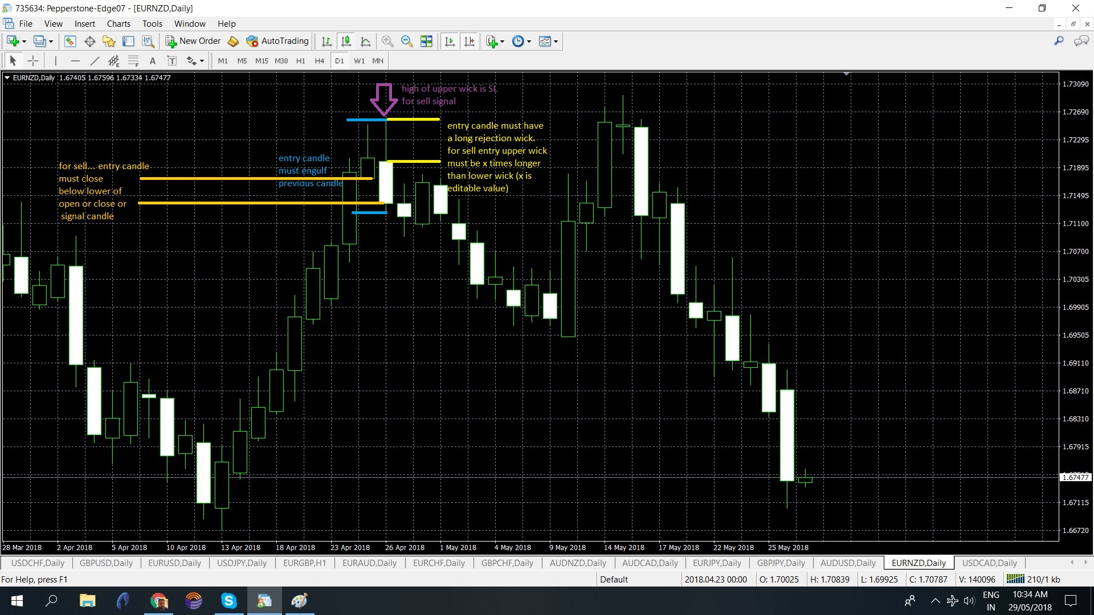Open the Periods dropdown arrow
Screen dimensions: 1094x615
point(528,41)
